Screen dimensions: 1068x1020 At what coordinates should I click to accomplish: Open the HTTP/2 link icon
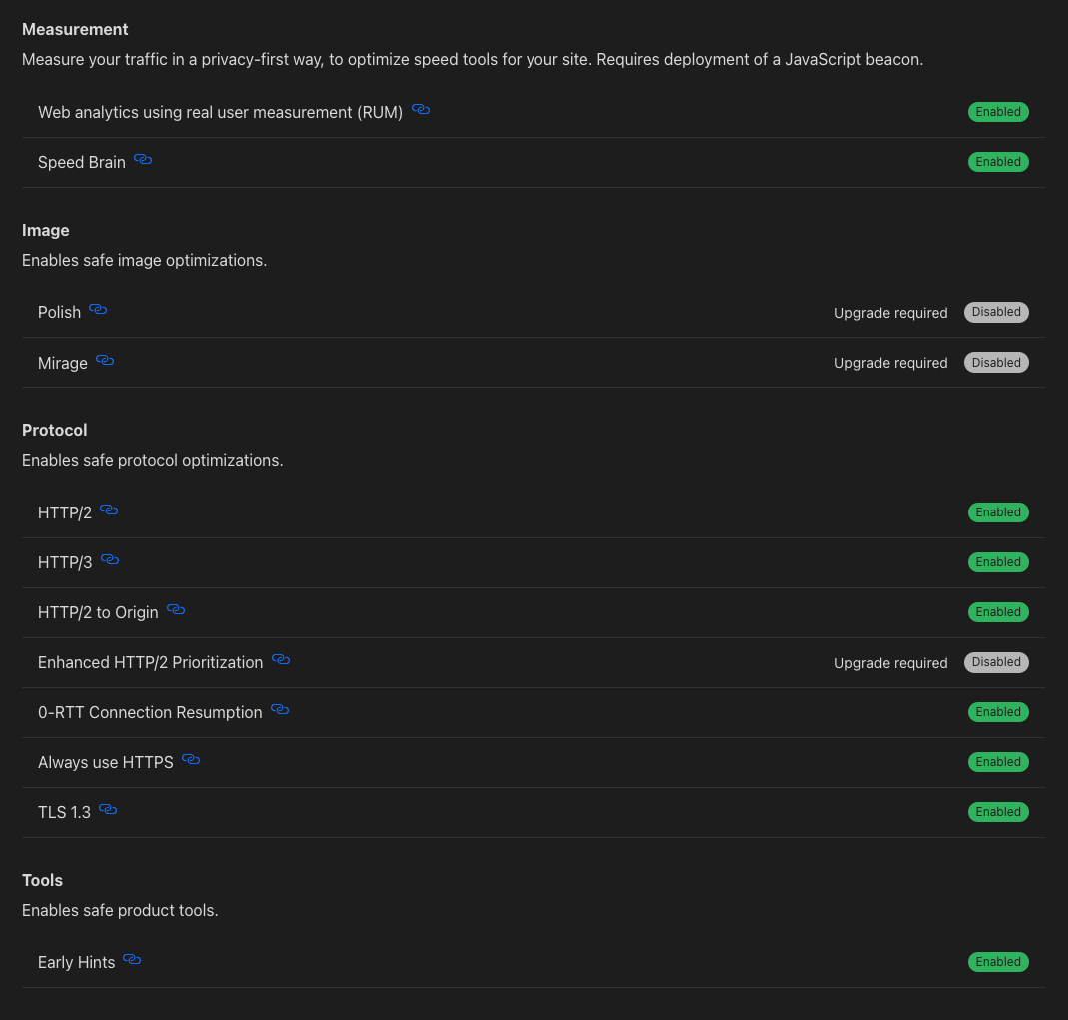(x=108, y=510)
